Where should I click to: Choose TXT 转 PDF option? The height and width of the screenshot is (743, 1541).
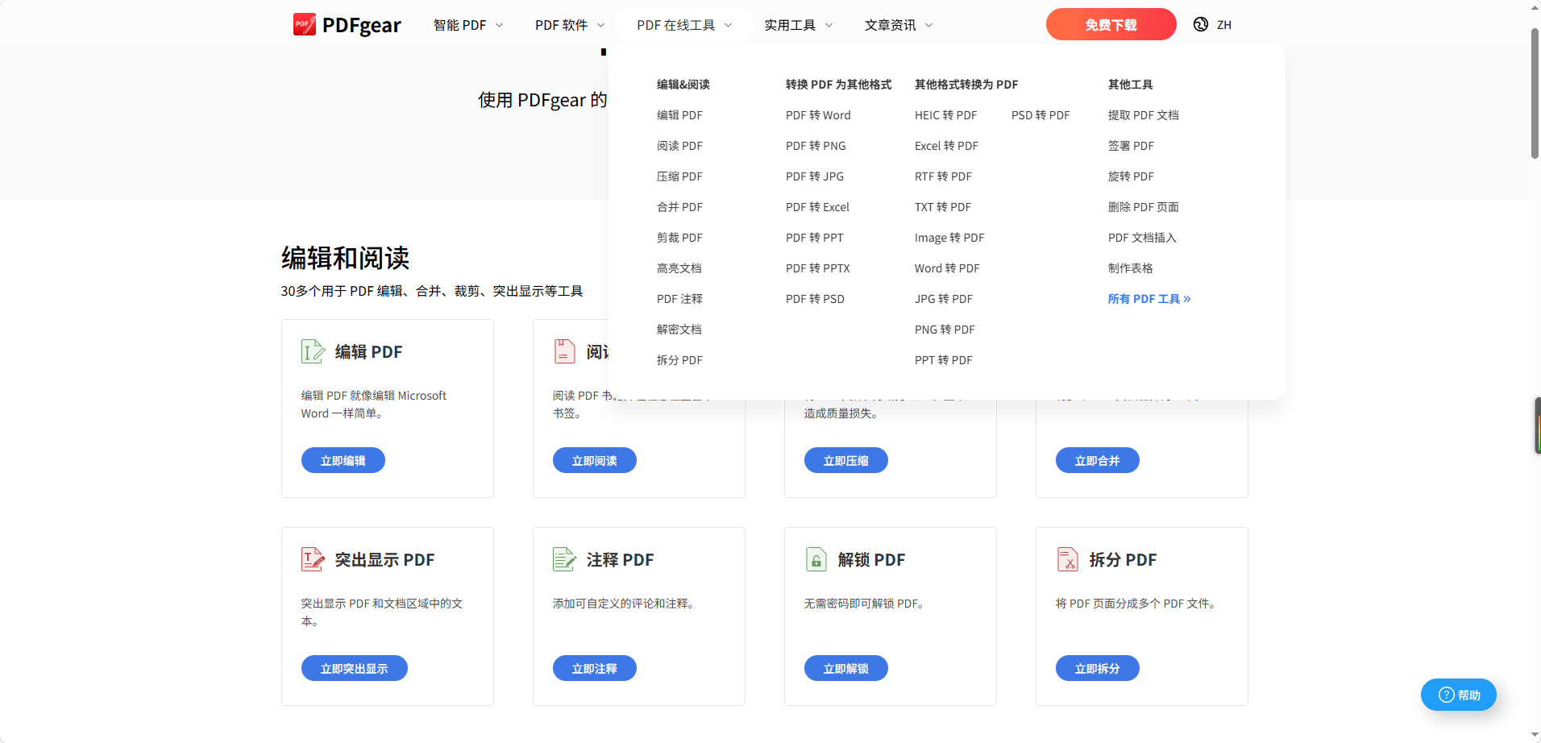(943, 207)
